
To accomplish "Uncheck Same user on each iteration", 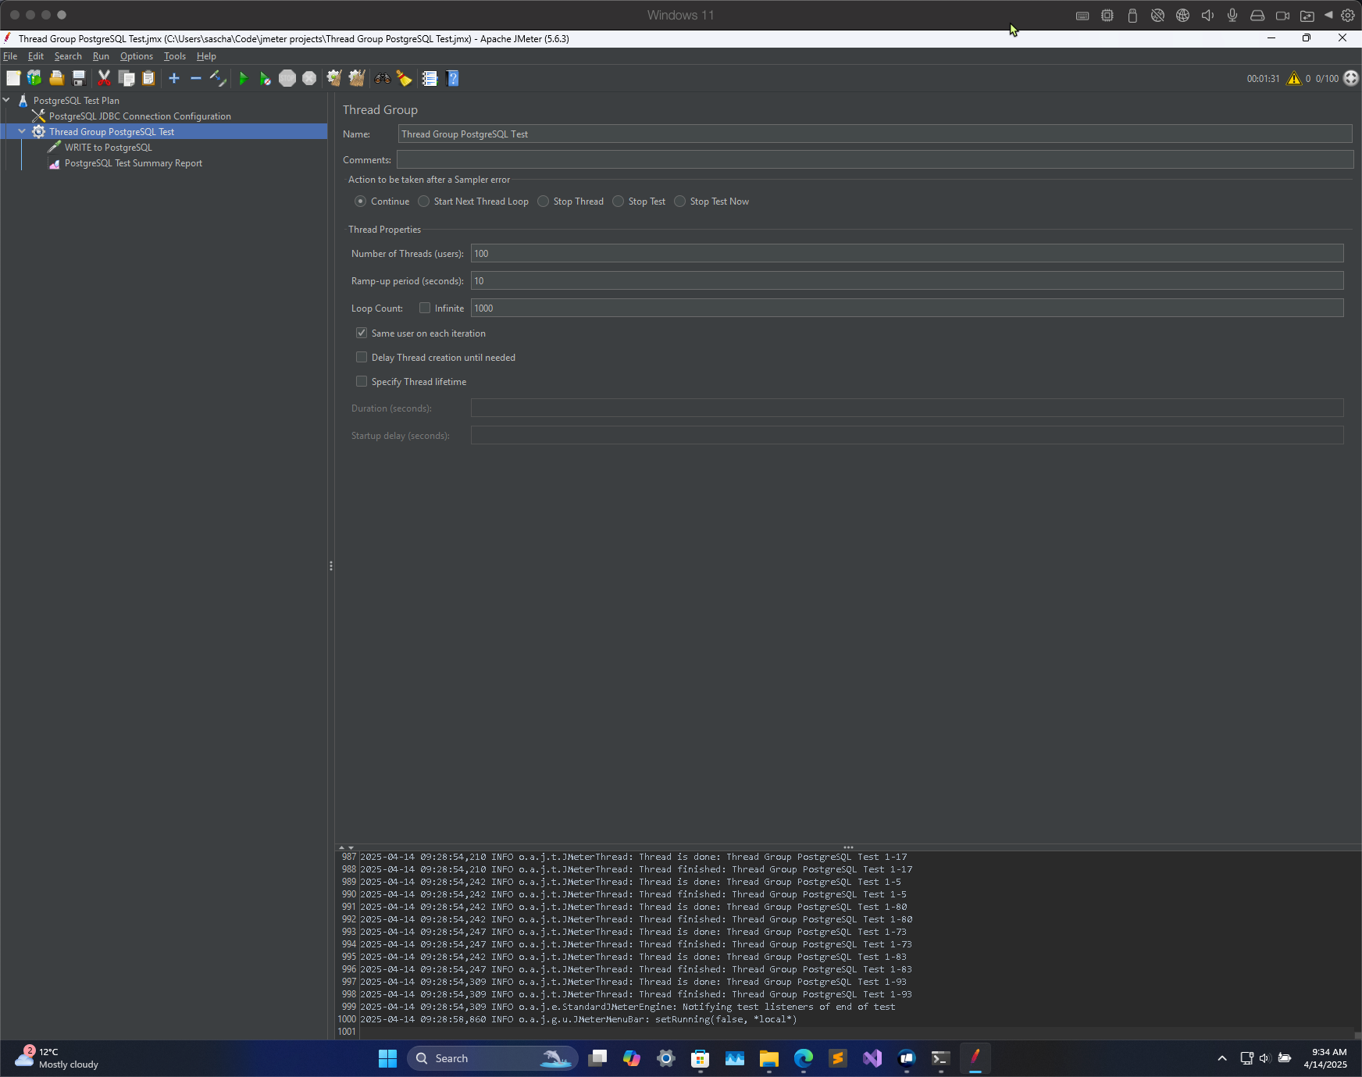I will pos(362,333).
